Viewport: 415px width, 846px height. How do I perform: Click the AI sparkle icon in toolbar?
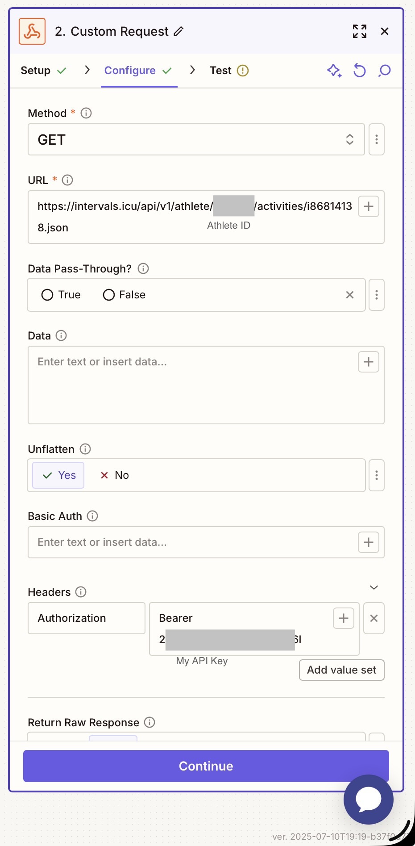pyautogui.click(x=334, y=71)
